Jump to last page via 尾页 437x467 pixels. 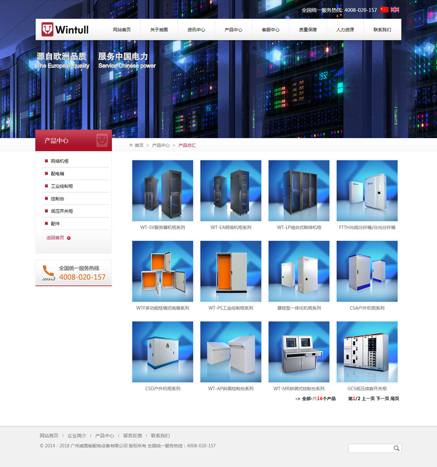coord(395,399)
